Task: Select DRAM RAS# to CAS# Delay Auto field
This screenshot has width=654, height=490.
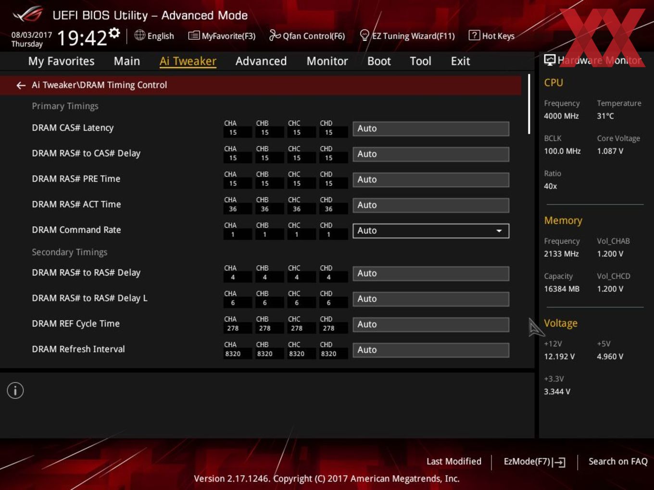Action: point(431,154)
